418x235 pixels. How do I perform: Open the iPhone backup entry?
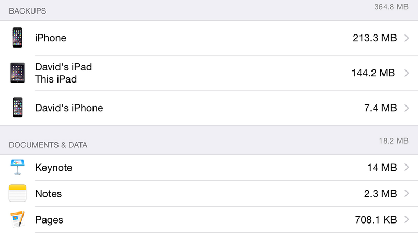pos(209,38)
